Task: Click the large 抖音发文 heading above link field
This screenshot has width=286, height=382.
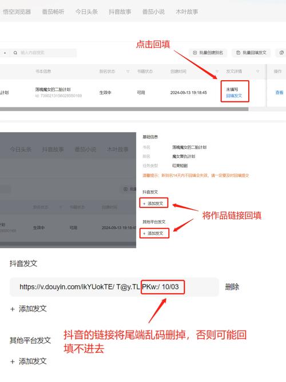Action: tap(23, 263)
